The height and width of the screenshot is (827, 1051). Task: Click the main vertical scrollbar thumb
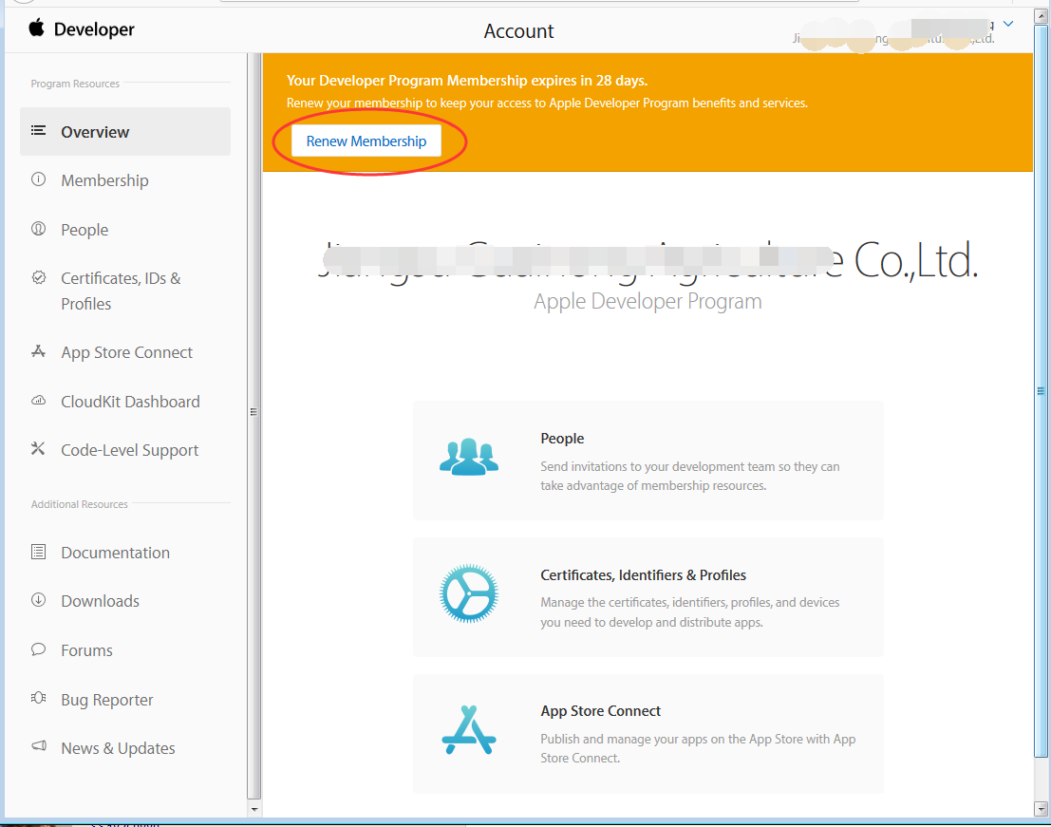(x=1041, y=391)
